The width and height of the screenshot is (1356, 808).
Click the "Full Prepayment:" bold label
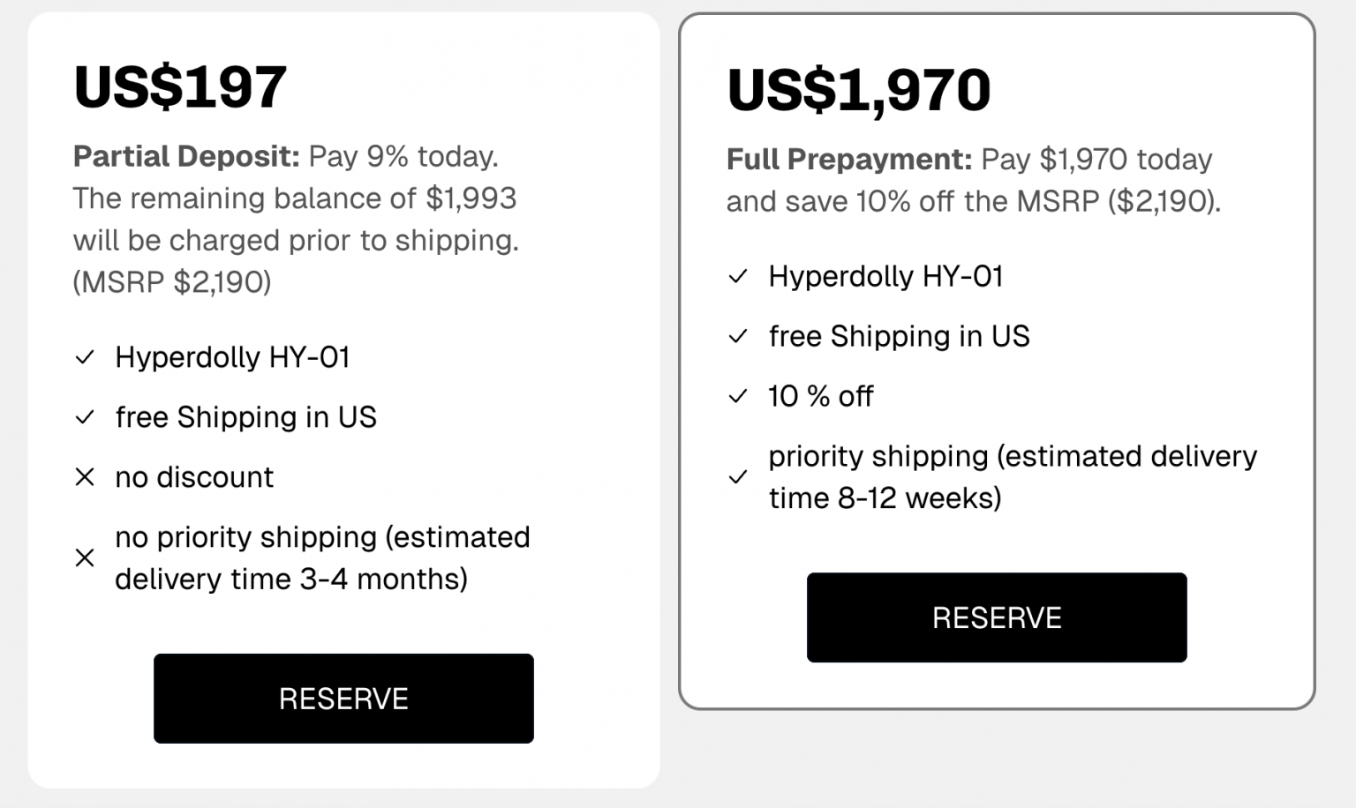pyautogui.click(x=848, y=160)
